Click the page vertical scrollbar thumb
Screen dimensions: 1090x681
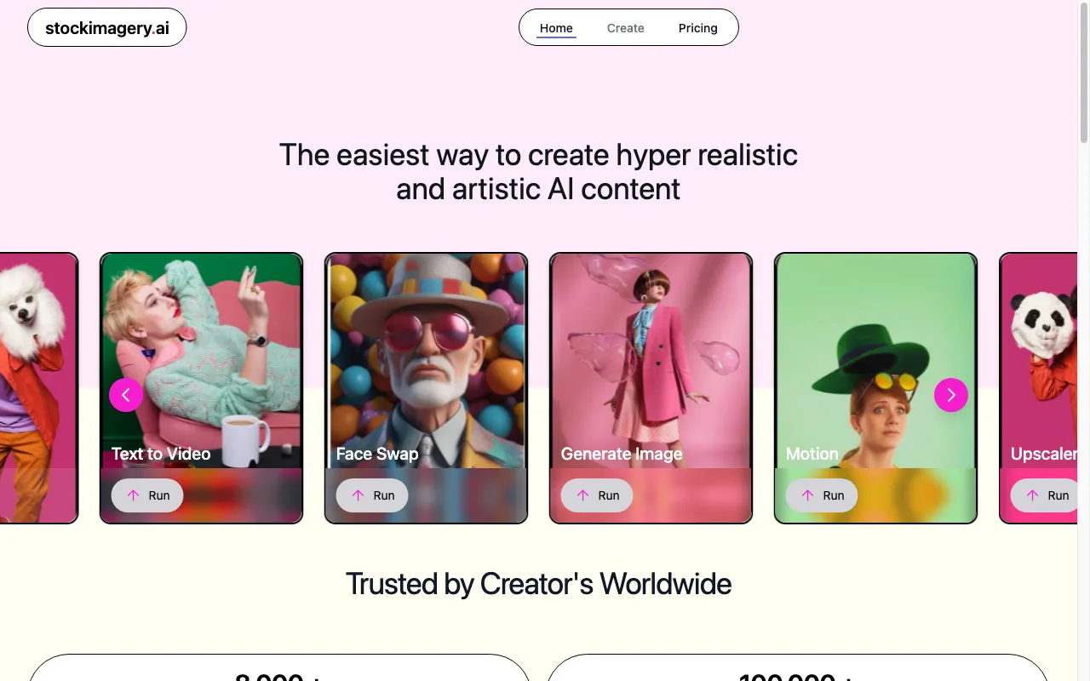pyautogui.click(x=1084, y=72)
